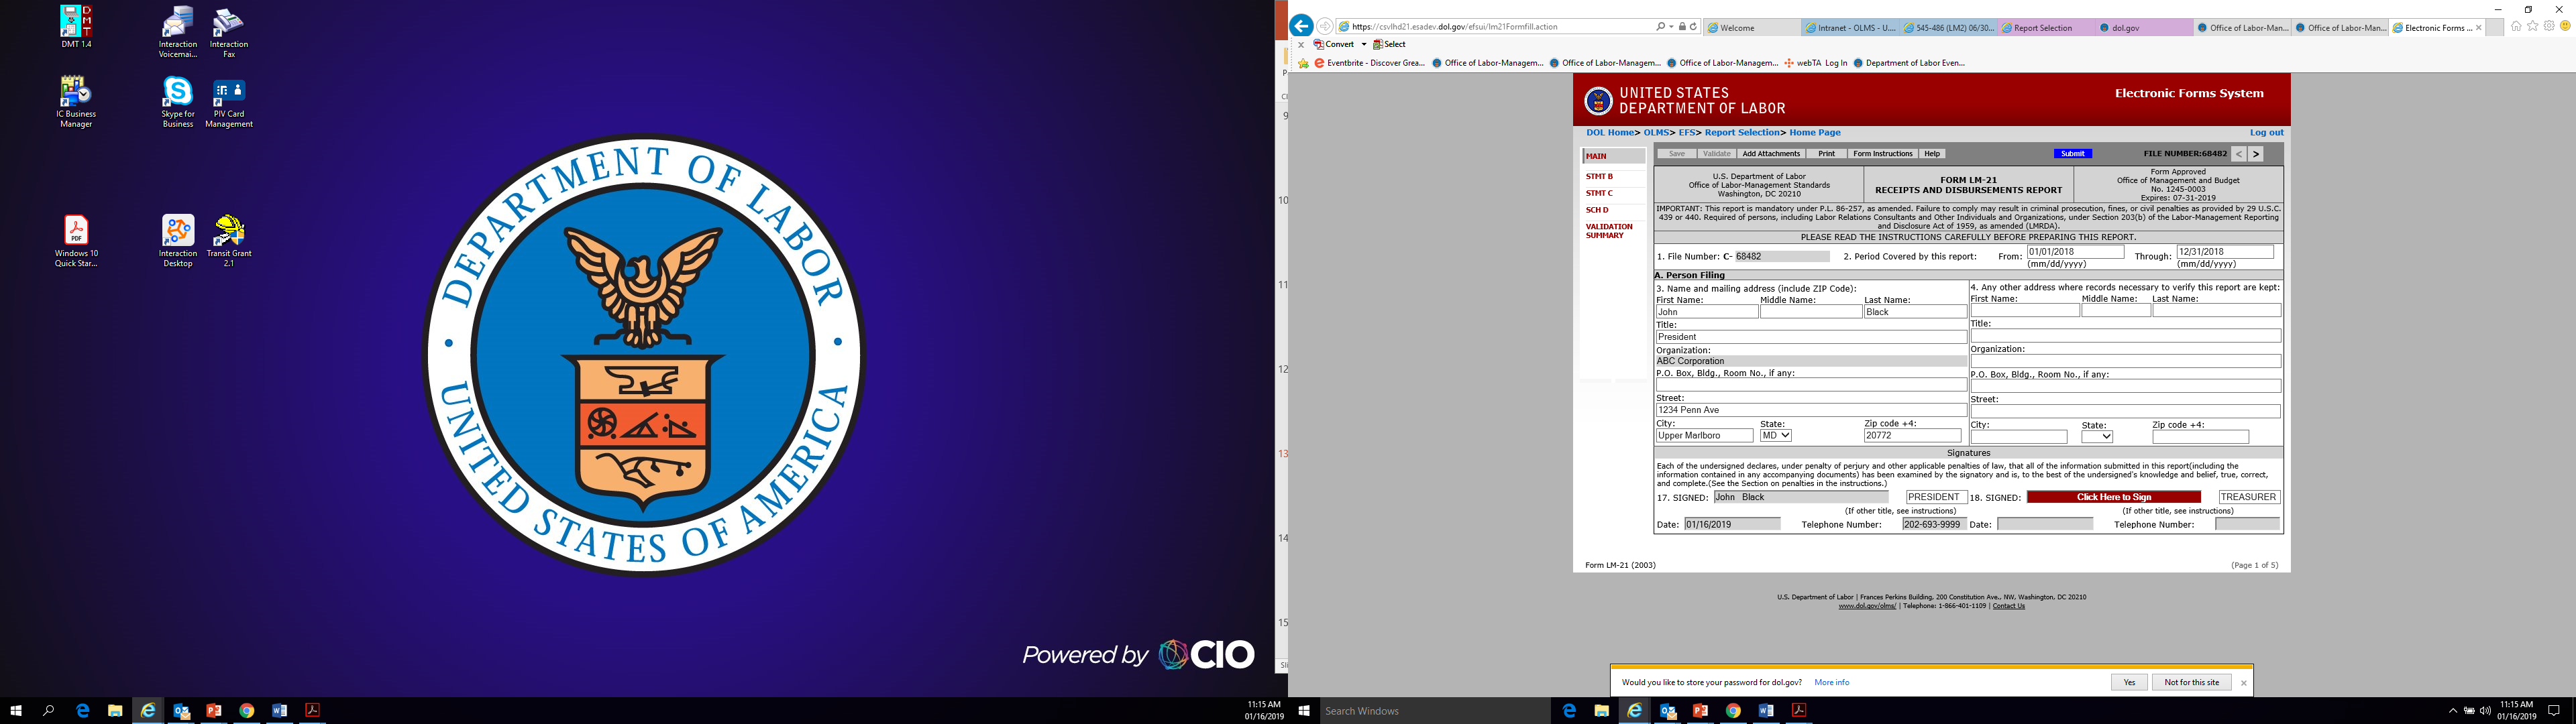
Task: Click the favorites star icon
Action: 2533,26
